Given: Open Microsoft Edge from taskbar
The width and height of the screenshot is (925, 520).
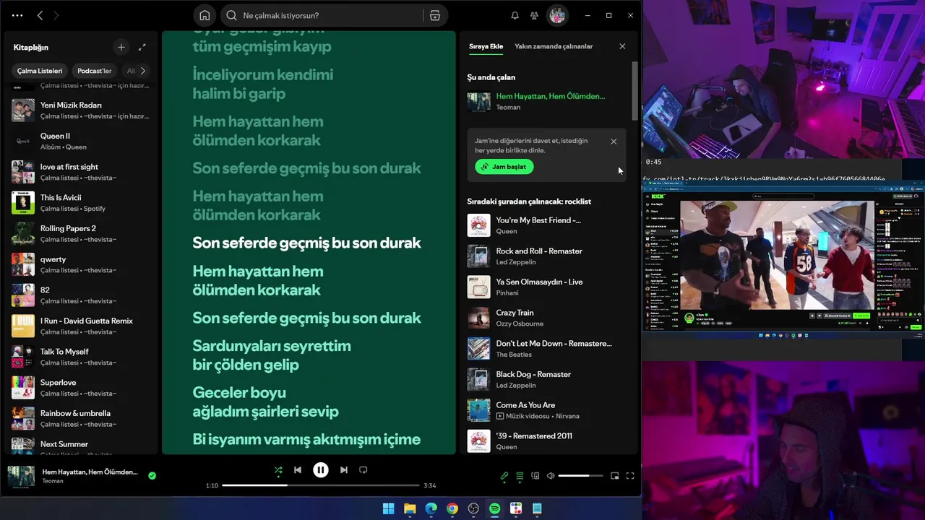Looking at the screenshot, I should 431,508.
